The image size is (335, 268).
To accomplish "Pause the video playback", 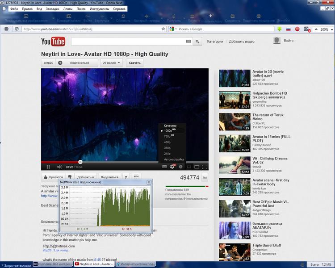I will tap(48, 167).
